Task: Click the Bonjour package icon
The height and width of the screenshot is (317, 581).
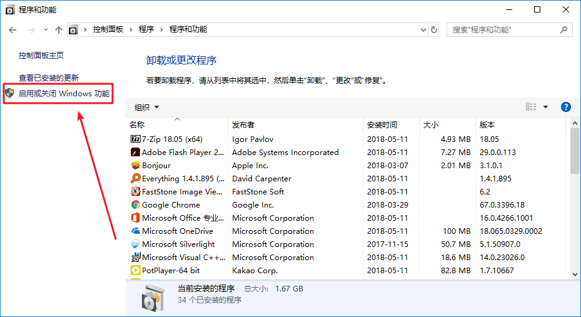Action: tap(136, 166)
